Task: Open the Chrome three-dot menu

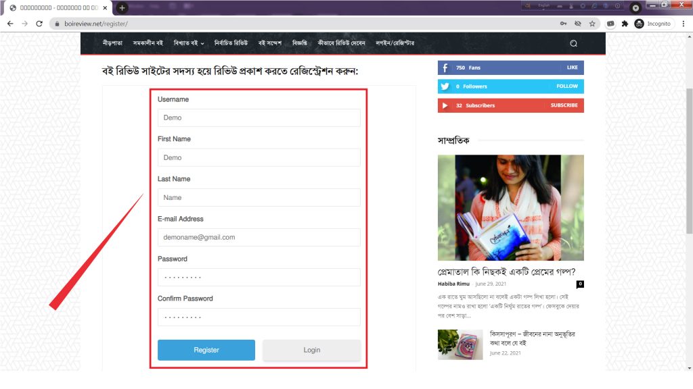Action: (681, 24)
